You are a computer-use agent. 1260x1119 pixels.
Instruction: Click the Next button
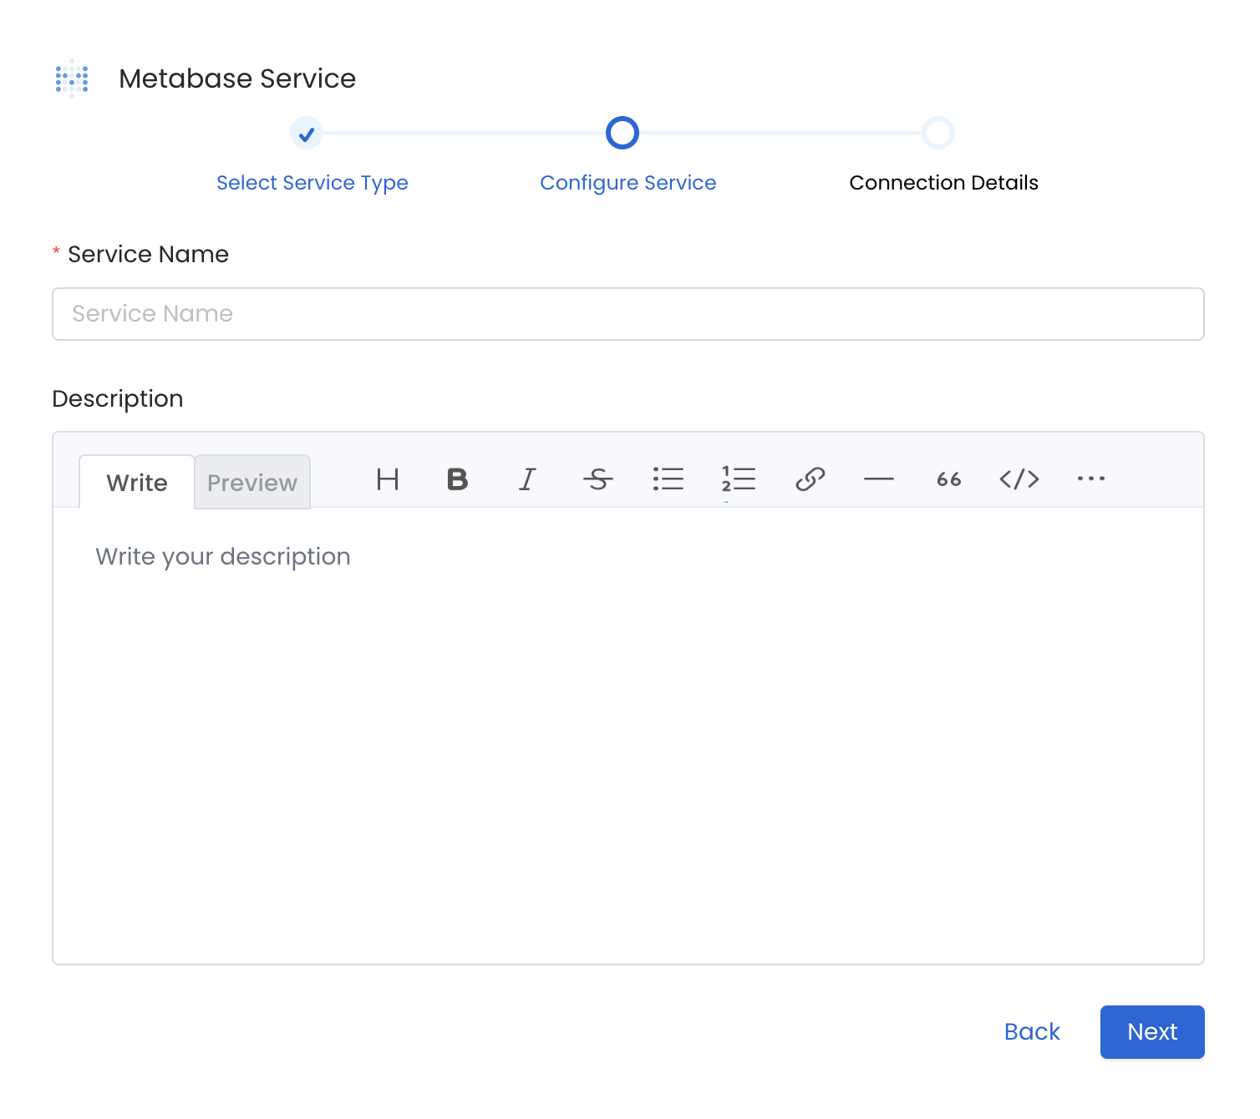[1152, 1032]
